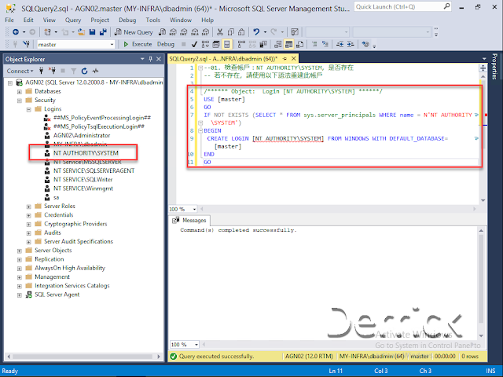The width and height of the screenshot is (503, 377).
Task: Click the Paste icon in the toolbar
Action: (x=241, y=32)
